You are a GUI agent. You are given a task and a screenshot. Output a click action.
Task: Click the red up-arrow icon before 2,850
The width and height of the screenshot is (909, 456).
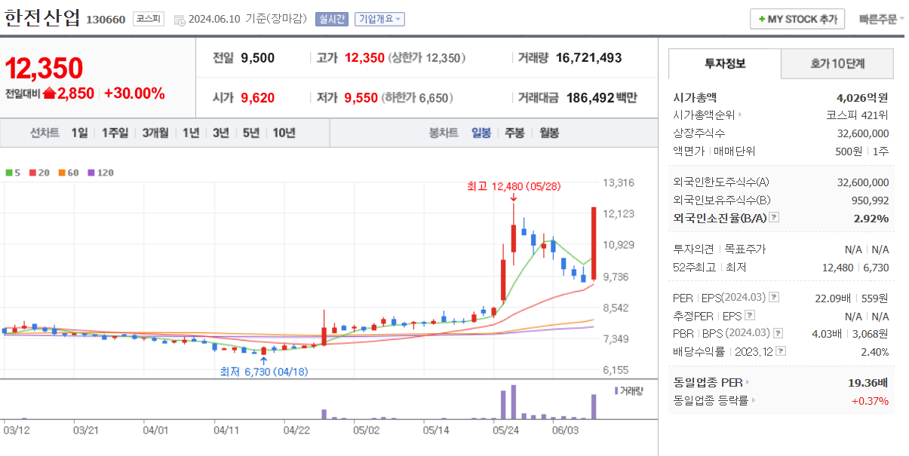[x=49, y=93]
